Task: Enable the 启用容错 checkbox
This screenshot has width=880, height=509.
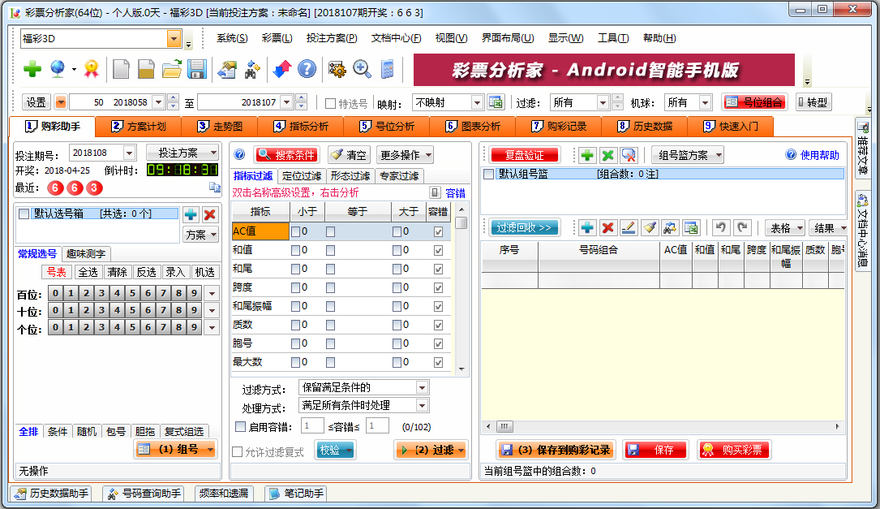Action: tap(240, 426)
